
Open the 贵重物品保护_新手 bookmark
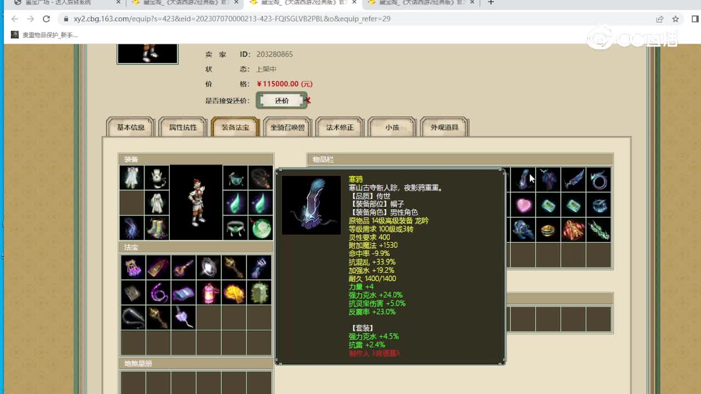point(45,34)
